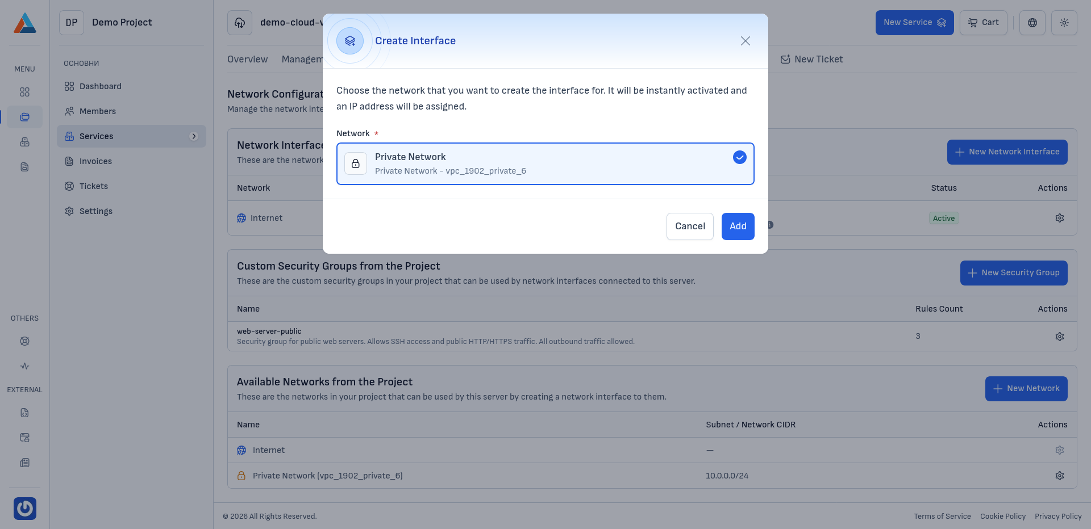
Task: Click the settings gear for web-server-public group
Action: click(x=1059, y=336)
